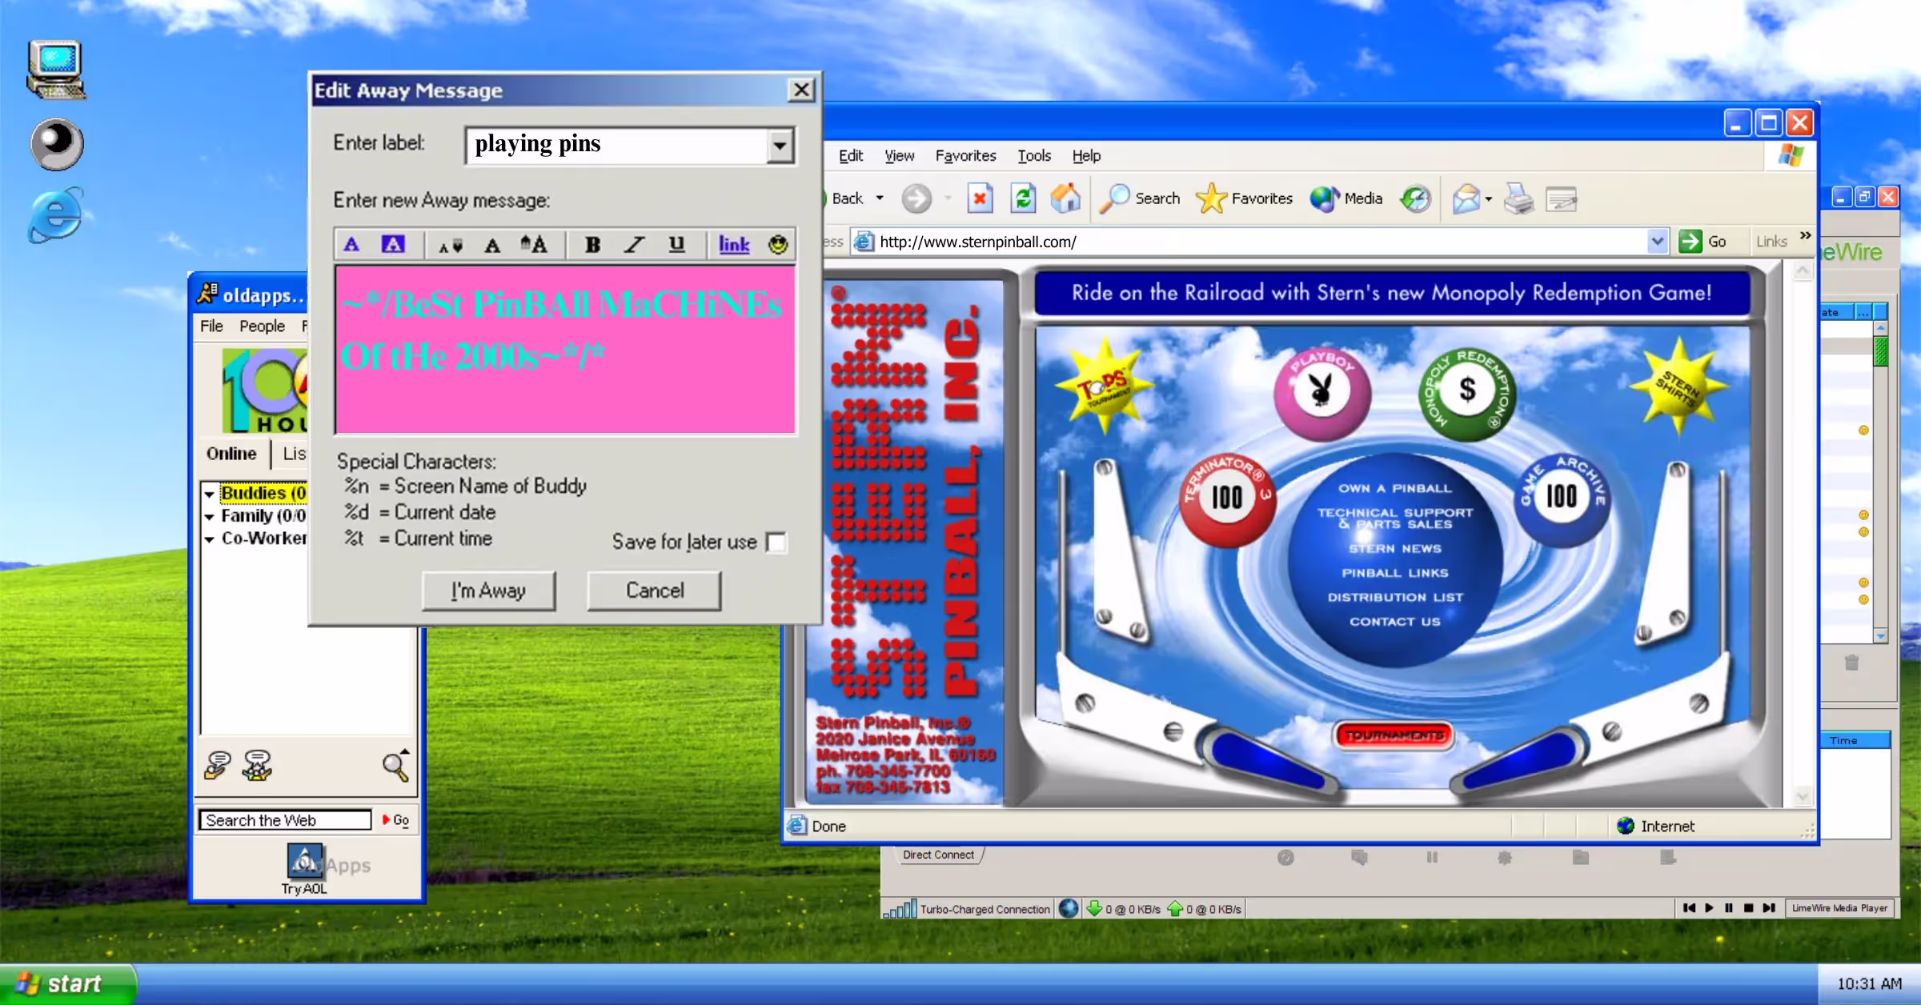This screenshot has height=1005, width=1921.
Task: Click the Search the Web field
Action: 284,820
